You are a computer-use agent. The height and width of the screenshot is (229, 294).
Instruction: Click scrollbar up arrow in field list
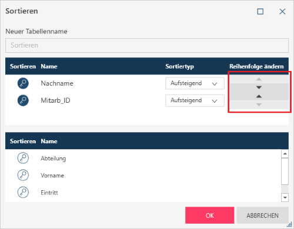click(285, 154)
